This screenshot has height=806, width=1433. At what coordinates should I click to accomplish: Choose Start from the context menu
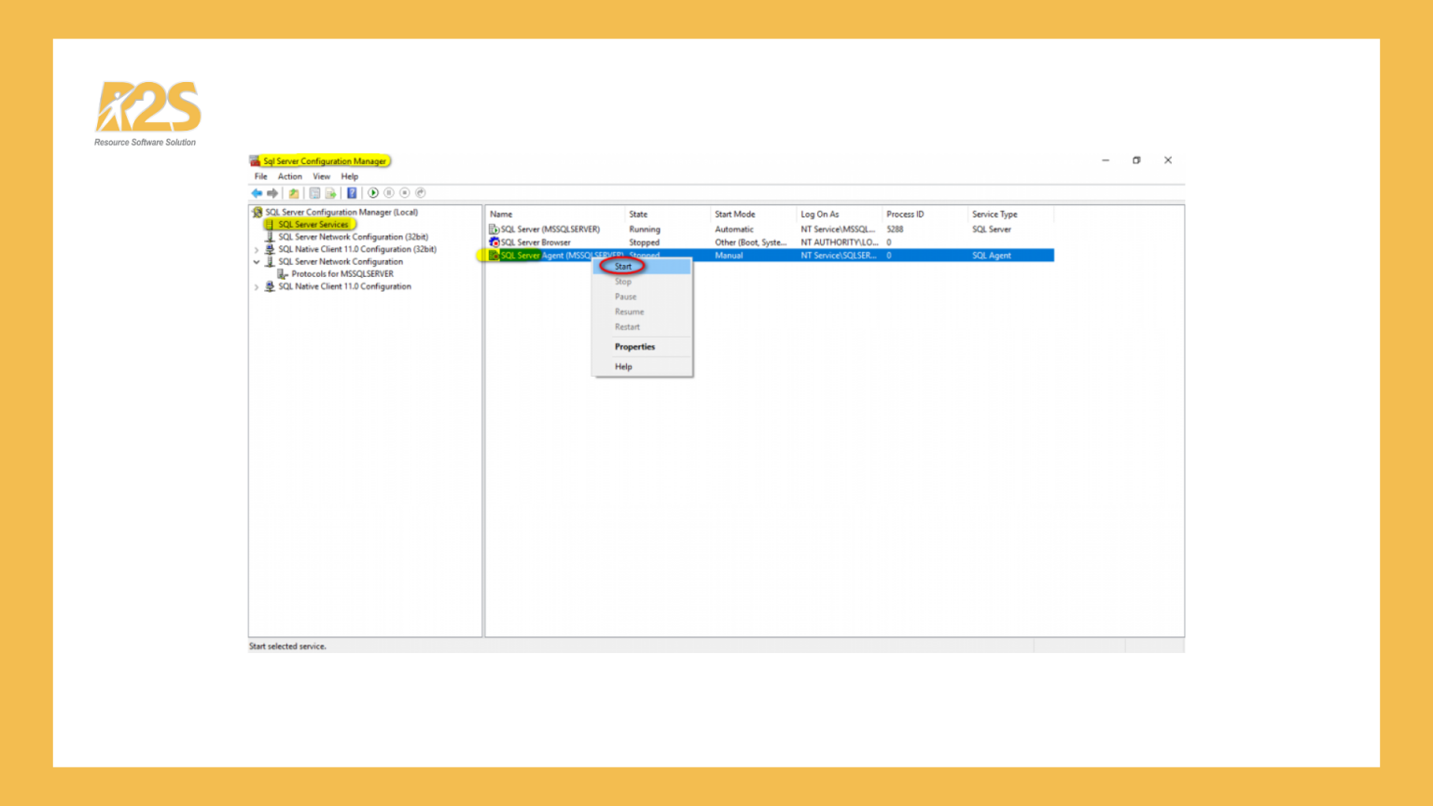click(622, 266)
